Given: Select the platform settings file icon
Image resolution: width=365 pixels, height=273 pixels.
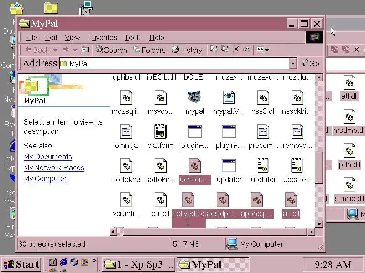Looking at the screenshot, I should (161, 131).
